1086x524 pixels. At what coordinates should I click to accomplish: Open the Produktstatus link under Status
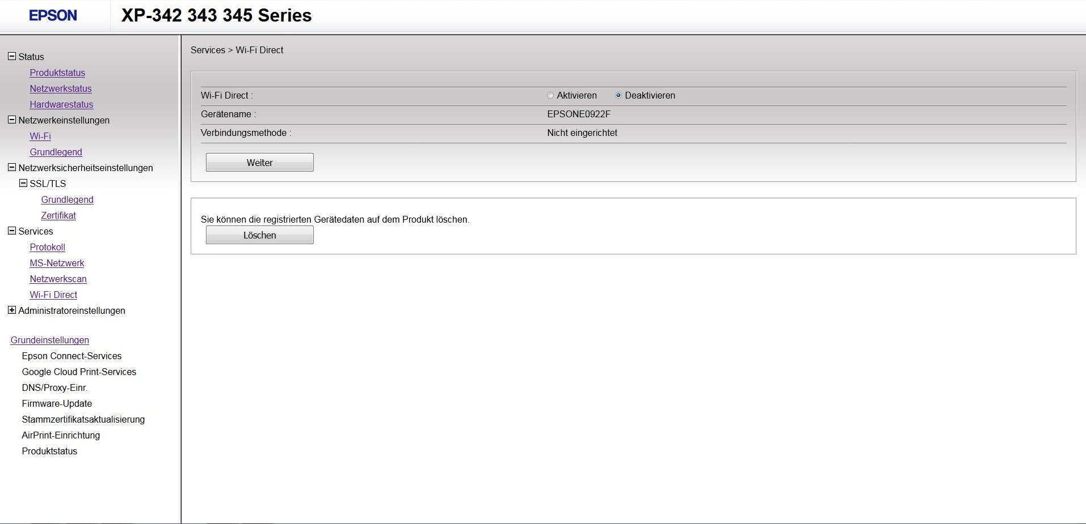coord(57,73)
